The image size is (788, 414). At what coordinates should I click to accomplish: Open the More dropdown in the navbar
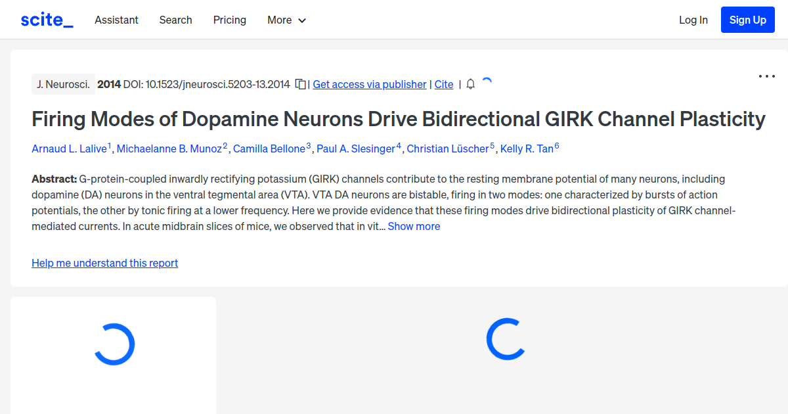tap(286, 20)
